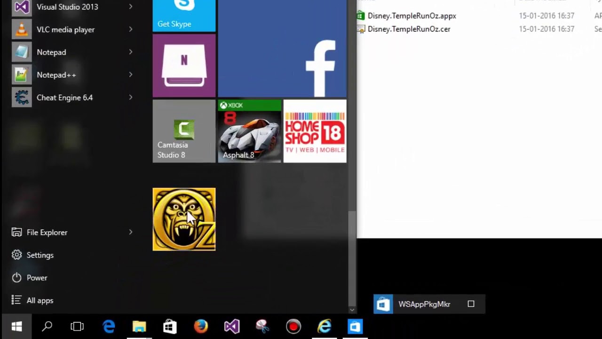The width and height of the screenshot is (602, 339).
Task: Select Disney.TempleRunOz.appx file
Action: [x=412, y=16]
